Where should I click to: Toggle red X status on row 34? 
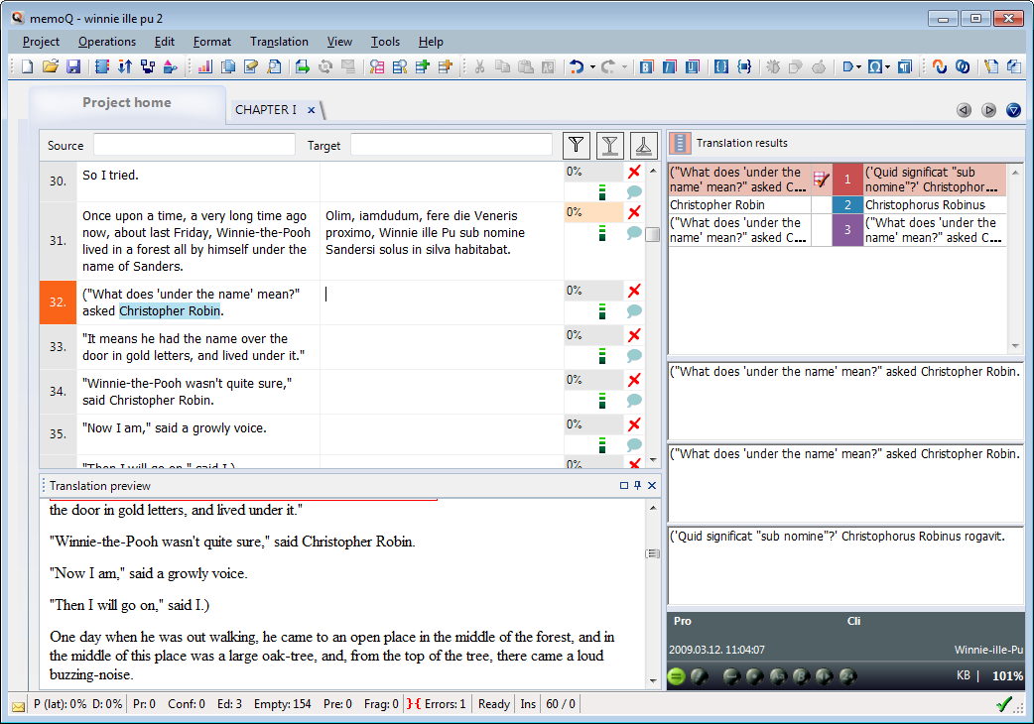coord(634,380)
